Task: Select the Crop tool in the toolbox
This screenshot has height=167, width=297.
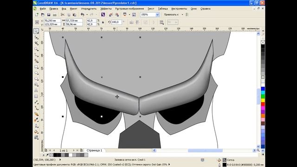Action: tap(36, 43)
